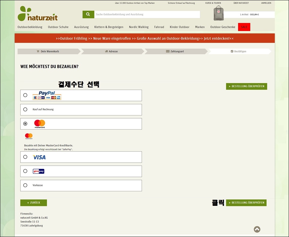Click the Über Naturzeit link

[x=241, y=3]
